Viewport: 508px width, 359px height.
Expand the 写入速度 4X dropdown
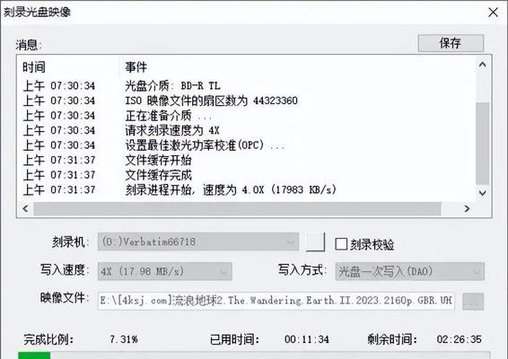(164, 271)
